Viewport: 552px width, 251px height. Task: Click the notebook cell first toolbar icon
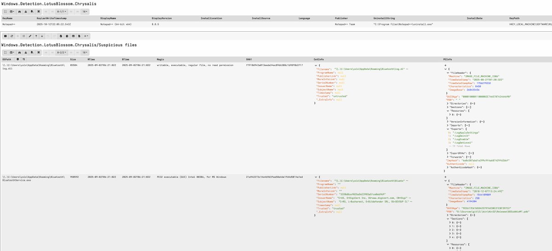(5, 36)
